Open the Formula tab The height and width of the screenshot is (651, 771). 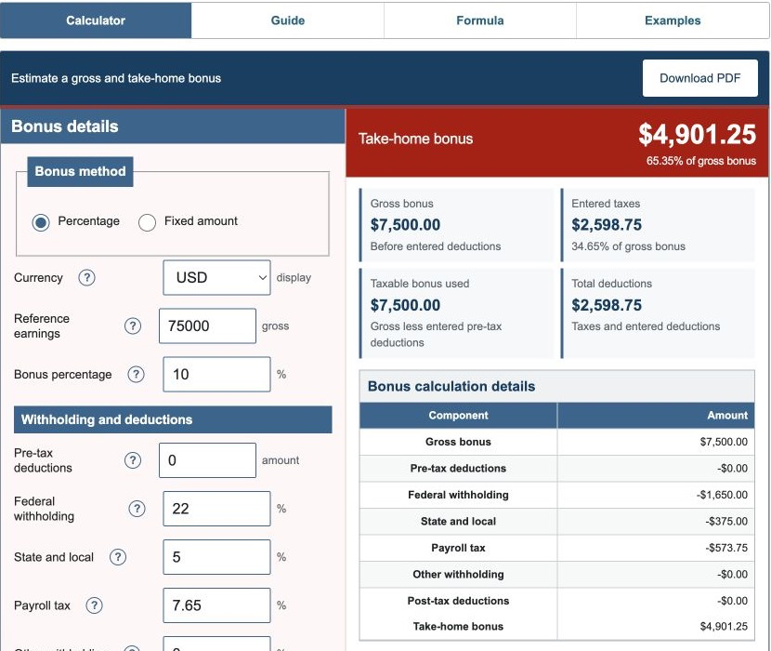tap(480, 20)
